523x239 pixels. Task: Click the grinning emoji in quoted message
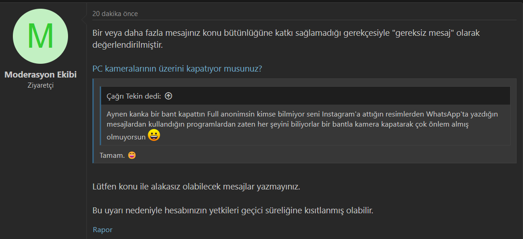(154, 135)
